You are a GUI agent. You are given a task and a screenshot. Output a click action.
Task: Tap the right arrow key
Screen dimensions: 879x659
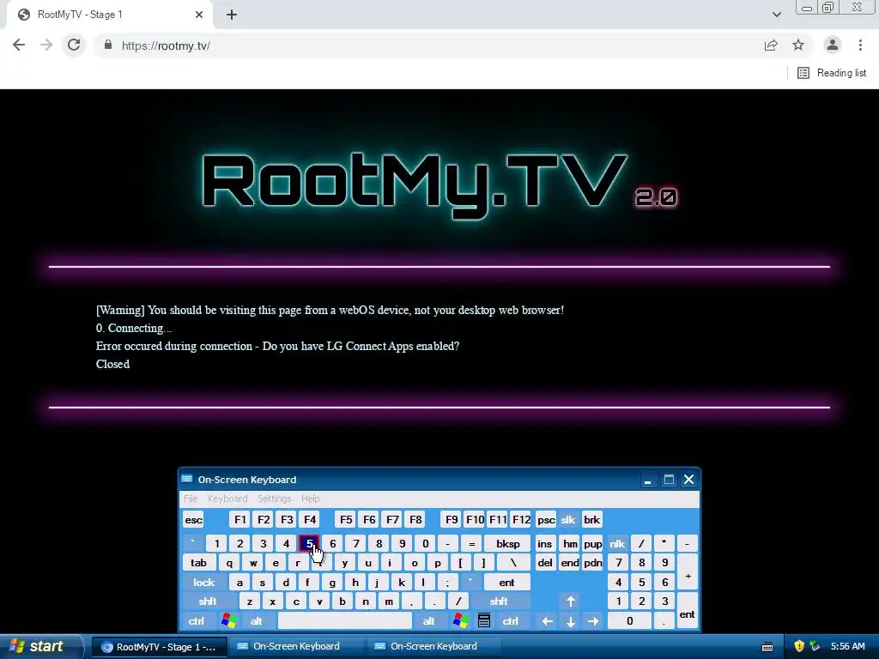click(x=593, y=621)
